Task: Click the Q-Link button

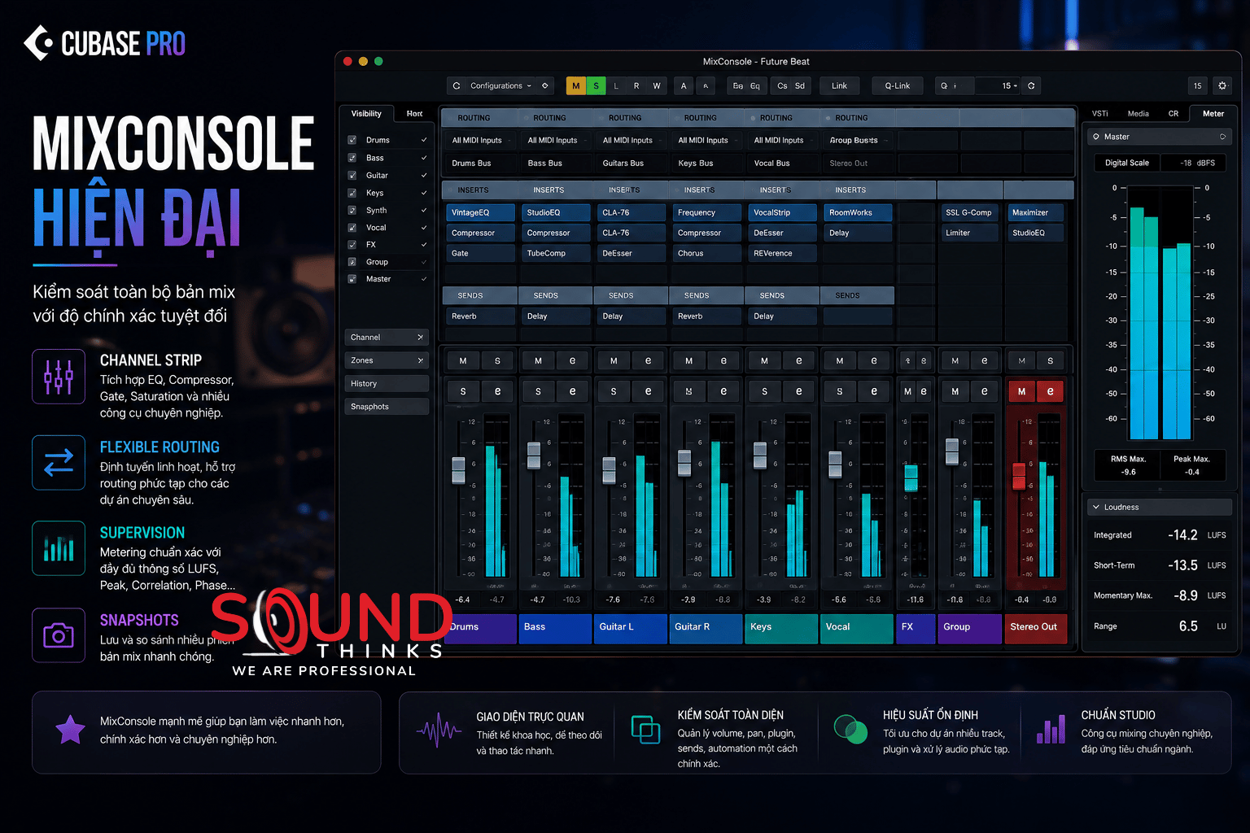Action: pyautogui.click(x=898, y=85)
